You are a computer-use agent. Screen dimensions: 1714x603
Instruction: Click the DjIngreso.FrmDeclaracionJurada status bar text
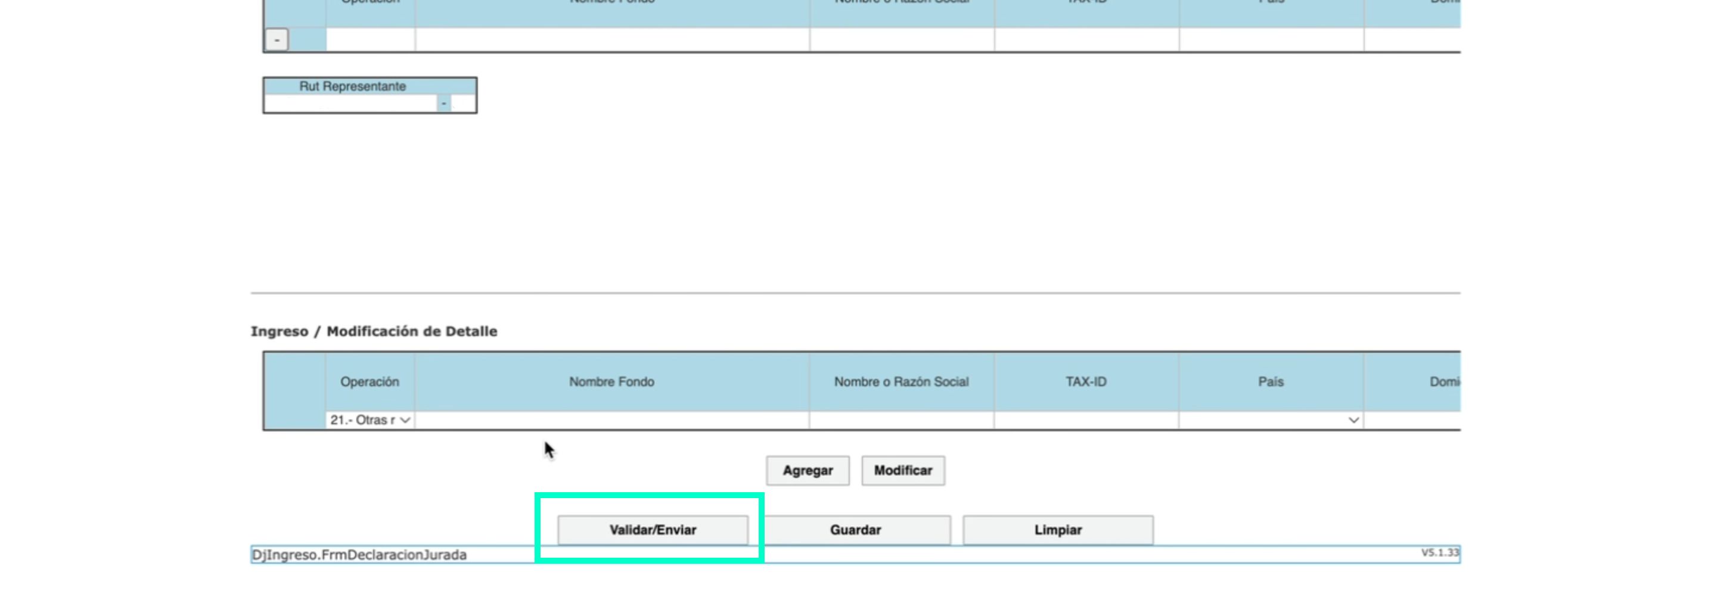(359, 555)
